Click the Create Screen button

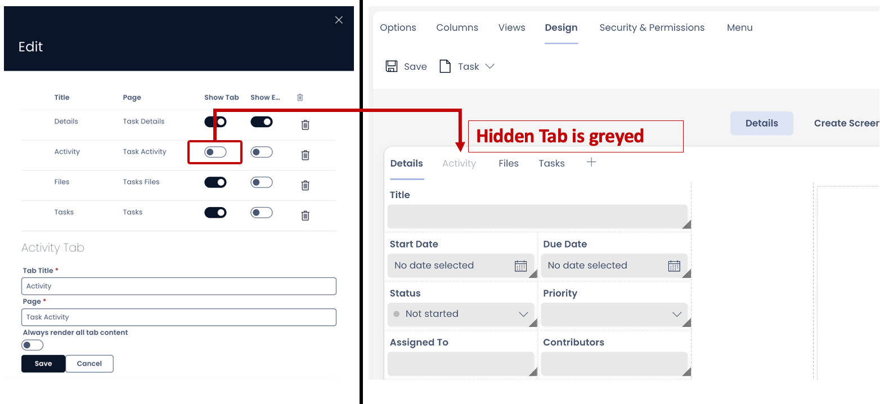(x=846, y=123)
